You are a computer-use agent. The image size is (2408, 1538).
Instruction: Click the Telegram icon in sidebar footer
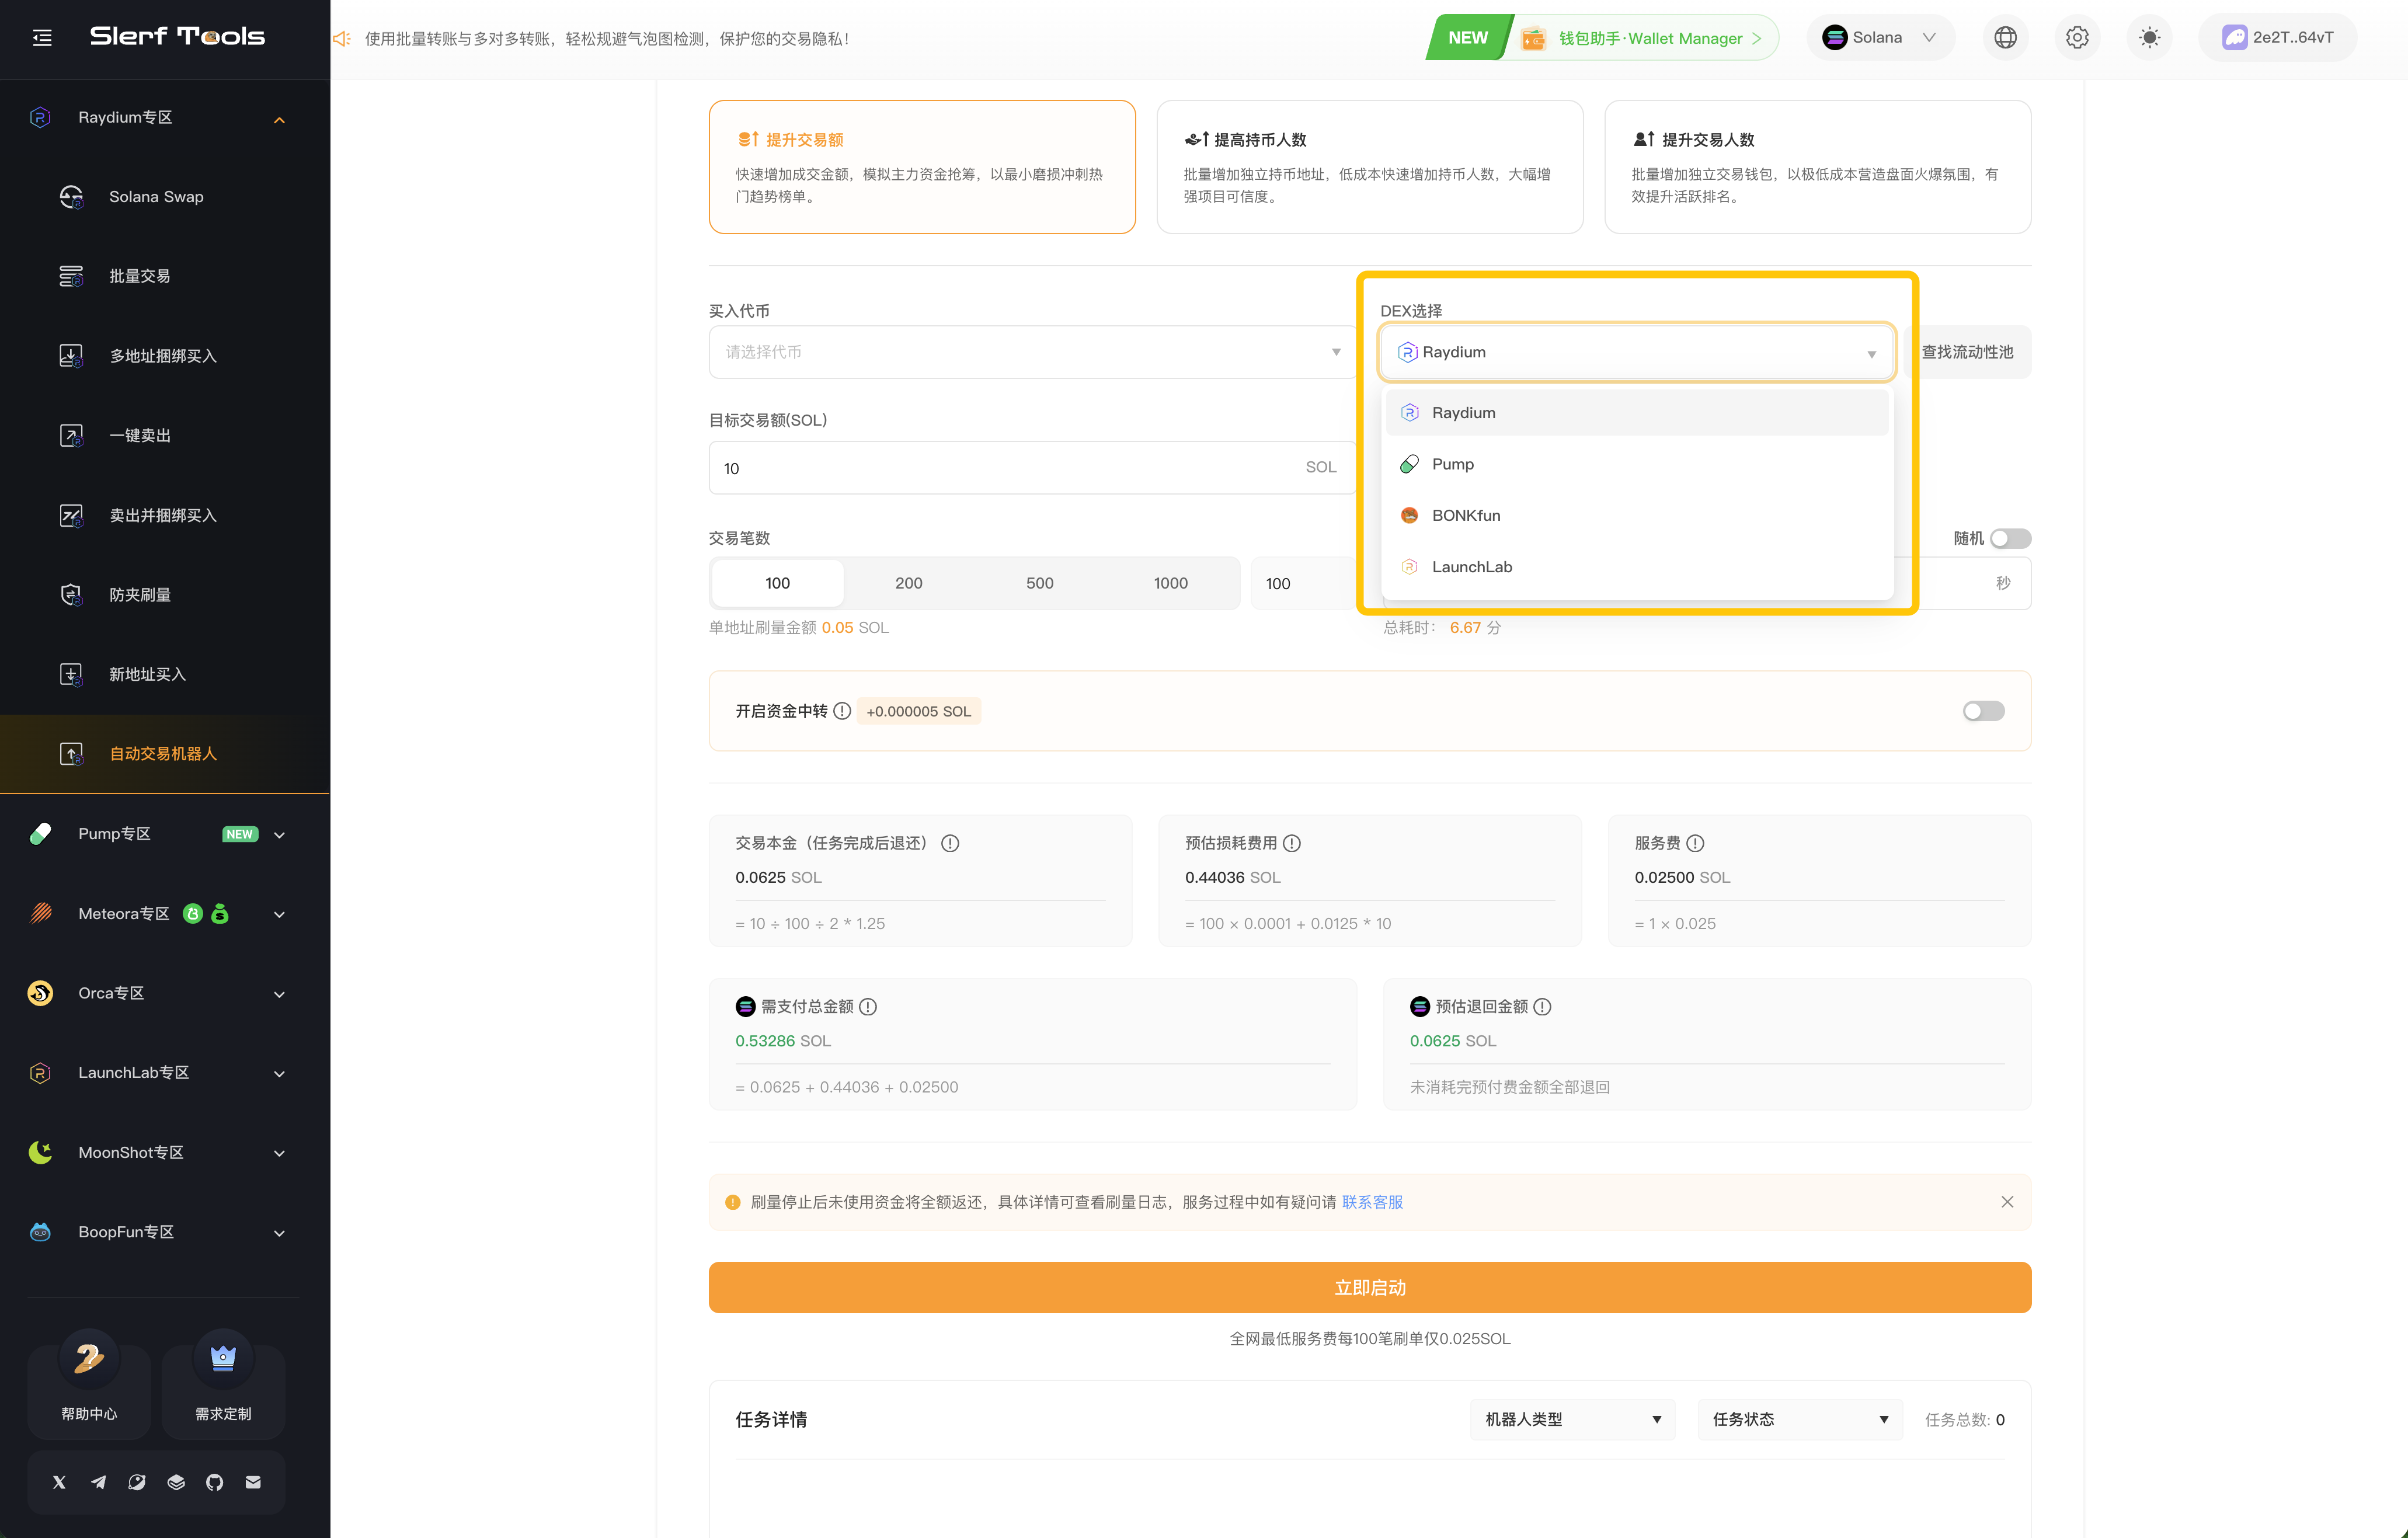tap(98, 1482)
